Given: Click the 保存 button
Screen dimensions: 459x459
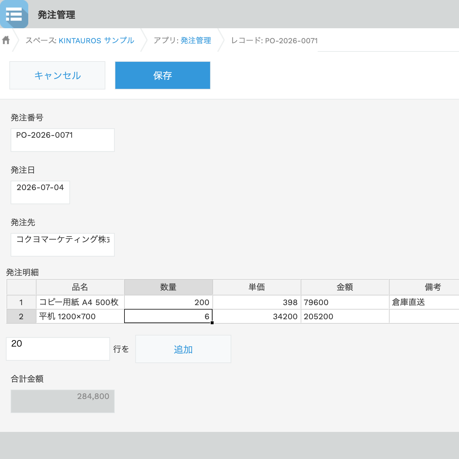Looking at the screenshot, I should 163,75.
